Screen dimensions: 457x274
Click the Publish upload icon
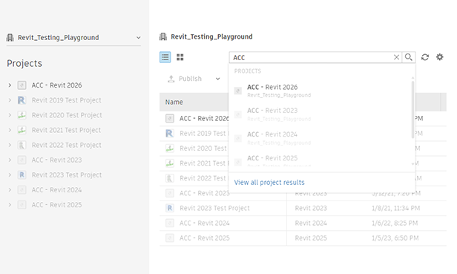[171, 79]
